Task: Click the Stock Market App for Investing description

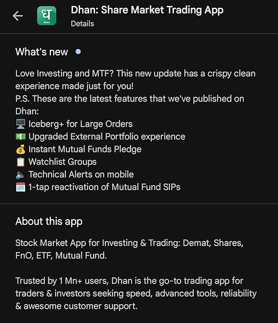Action: pos(129,249)
